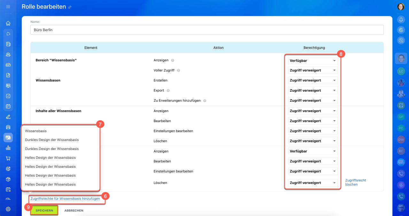Click the Bereich "Wissensbasis" row label

[x=56, y=60]
